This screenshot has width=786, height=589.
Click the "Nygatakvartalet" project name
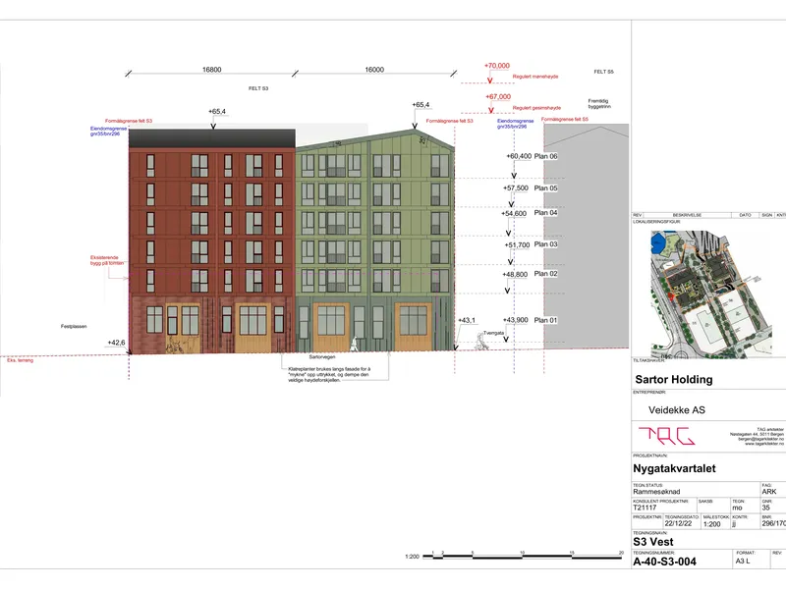674,469
